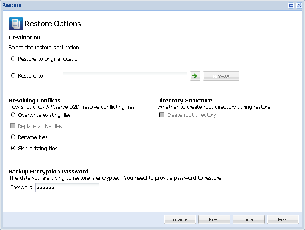Proceed with the Next button
The height and width of the screenshot is (230, 305).
pos(214,219)
